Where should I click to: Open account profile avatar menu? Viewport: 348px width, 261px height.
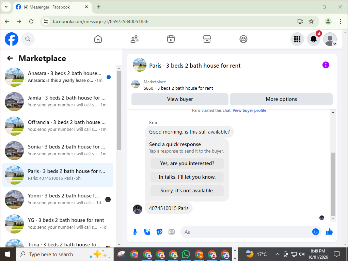(330, 39)
